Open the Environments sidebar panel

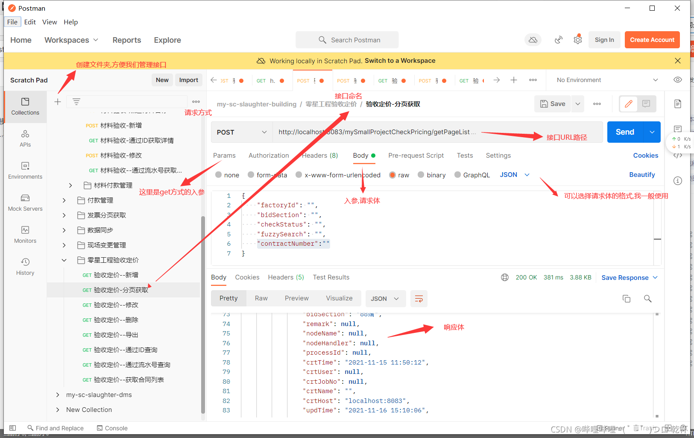click(x=25, y=170)
